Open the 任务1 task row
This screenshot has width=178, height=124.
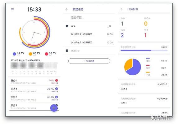coord(34,82)
